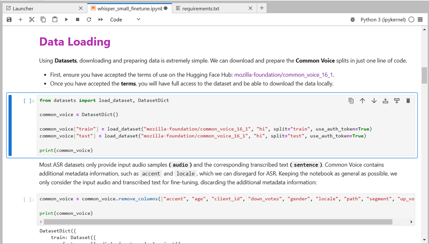Screen dimensions: 429x244
Task: Save the notebook with the floppy icon
Action: pos(9,20)
